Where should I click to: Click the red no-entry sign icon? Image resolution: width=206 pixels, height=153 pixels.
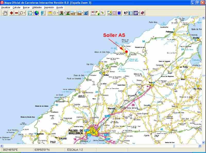pyautogui.click(x=114, y=13)
